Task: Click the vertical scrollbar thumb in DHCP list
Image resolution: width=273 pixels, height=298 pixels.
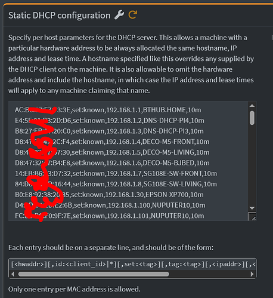Action: click(x=252, y=118)
